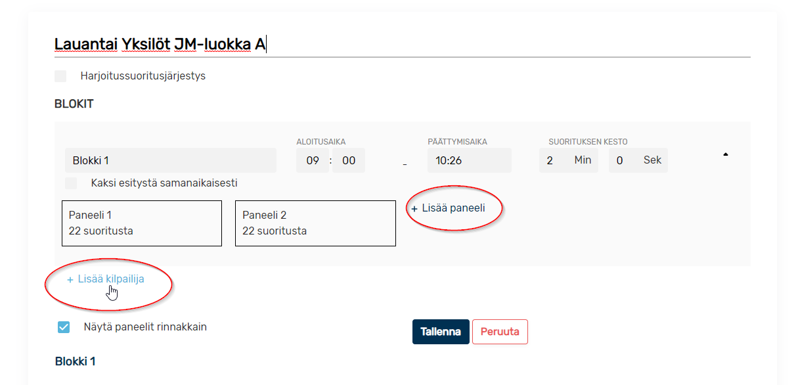Click the plus icon of Lisää kilpailija
Viewport: 796px width, 385px height.
click(x=70, y=279)
